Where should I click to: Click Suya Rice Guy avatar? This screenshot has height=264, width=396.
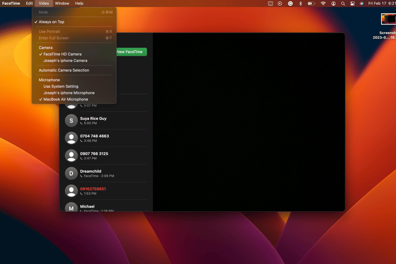[x=71, y=120]
